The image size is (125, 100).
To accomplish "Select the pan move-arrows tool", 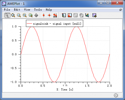I will pos(36,15).
